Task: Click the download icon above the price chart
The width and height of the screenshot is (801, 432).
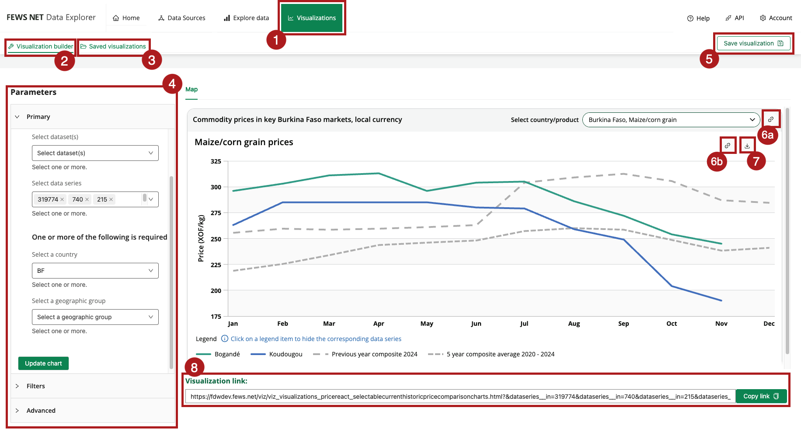Action: [748, 146]
